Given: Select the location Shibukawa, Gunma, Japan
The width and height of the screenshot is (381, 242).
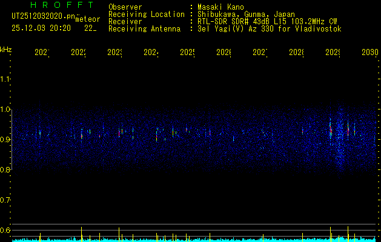Looking at the screenshot, I should (246, 15).
